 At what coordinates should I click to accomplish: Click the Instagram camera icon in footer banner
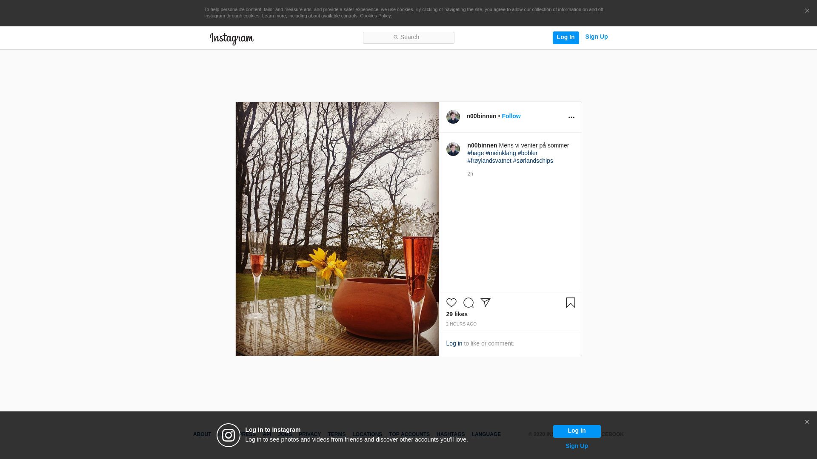click(x=229, y=435)
